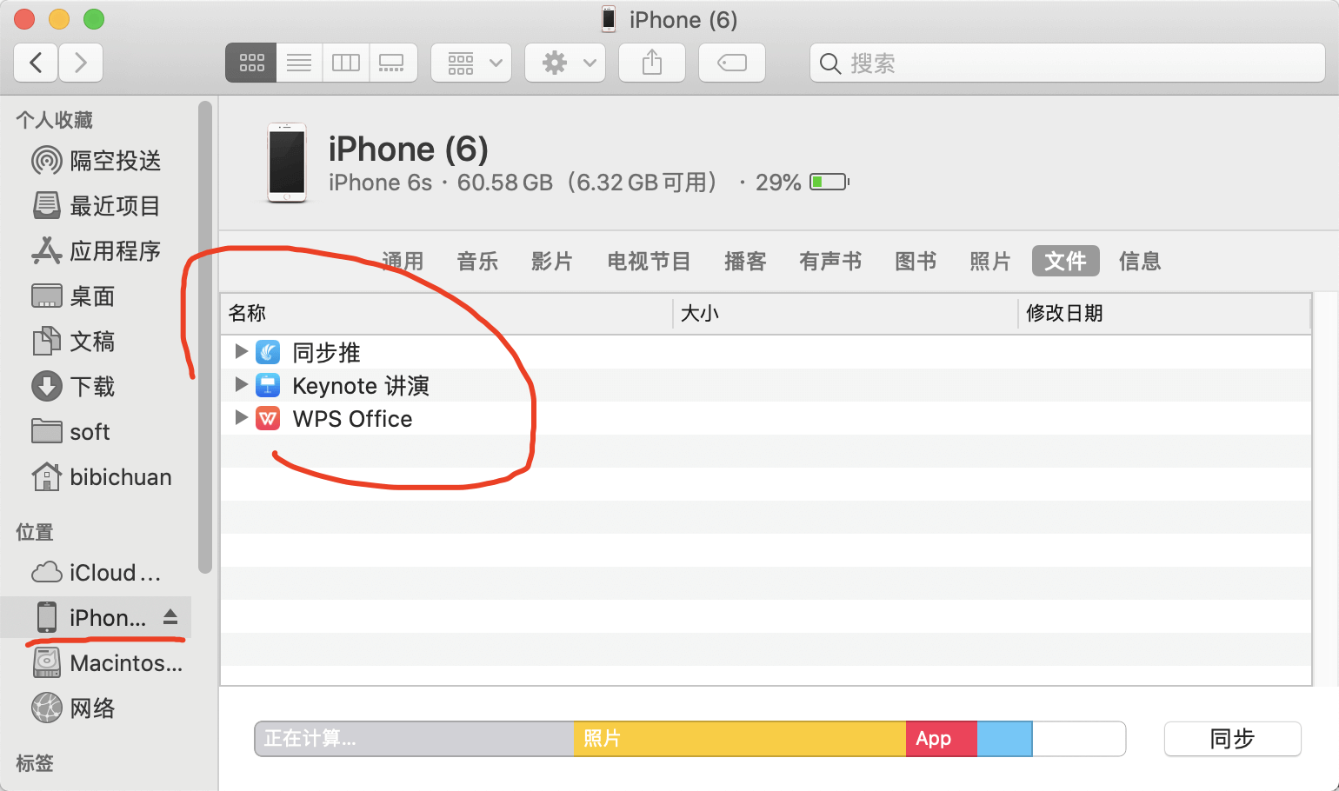Expand the Keynote 讲演 disclosure triangle
Image resolution: width=1339 pixels, height=791 pixels.
tap(242, 384)
